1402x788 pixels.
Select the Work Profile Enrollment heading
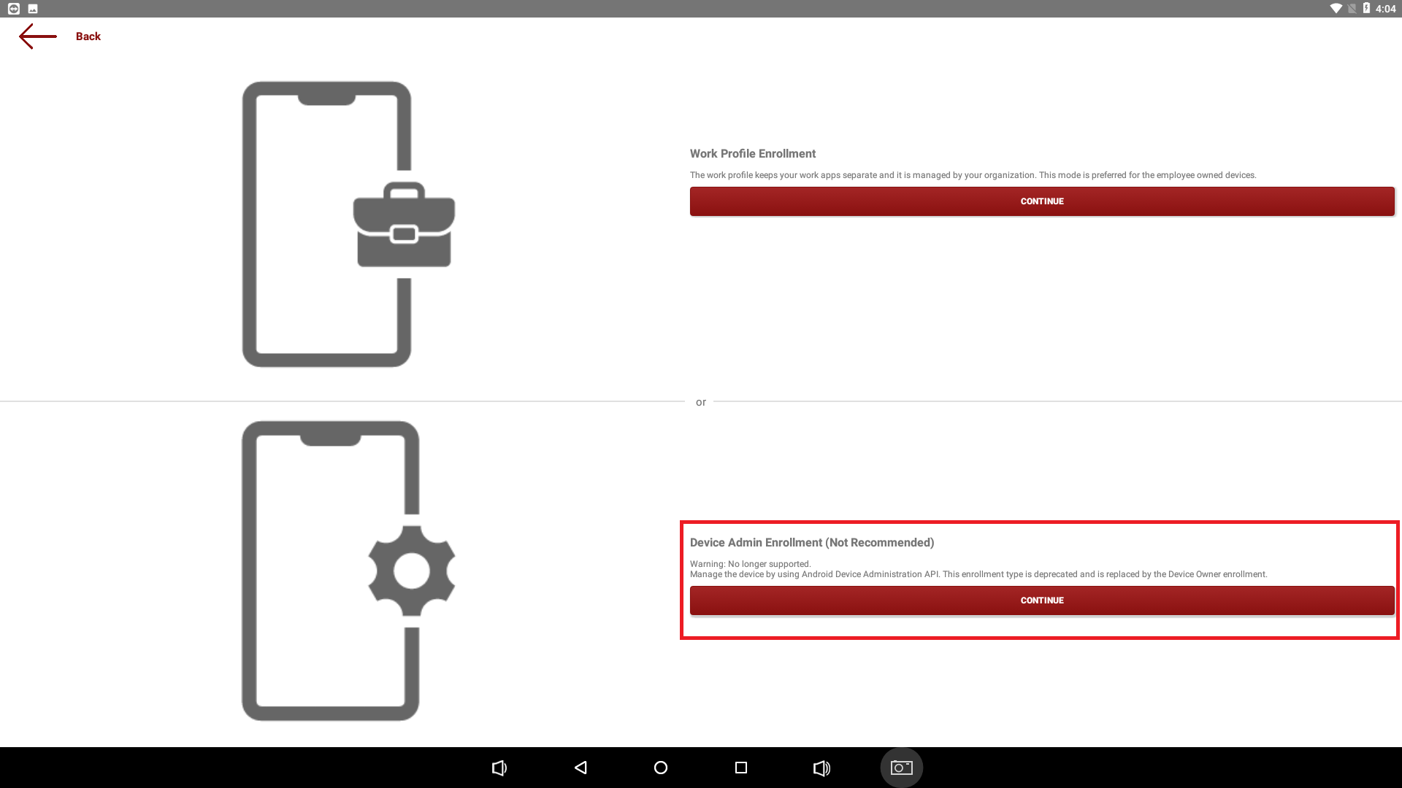point(752,154)
